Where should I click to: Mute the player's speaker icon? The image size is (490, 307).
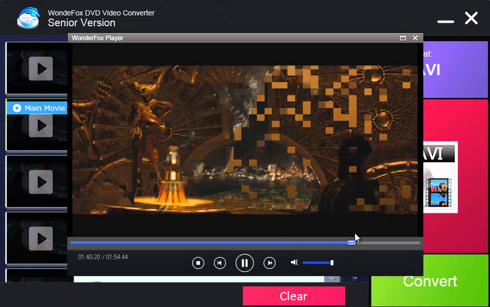[x=294, y=263]
